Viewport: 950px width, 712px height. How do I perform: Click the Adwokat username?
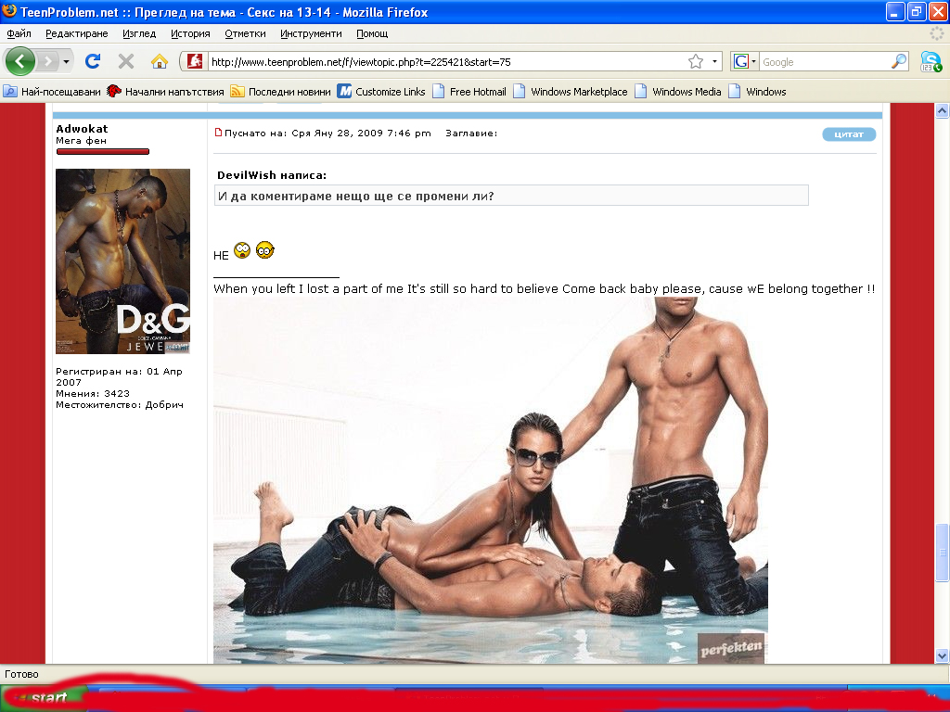(x=82, y=128)
